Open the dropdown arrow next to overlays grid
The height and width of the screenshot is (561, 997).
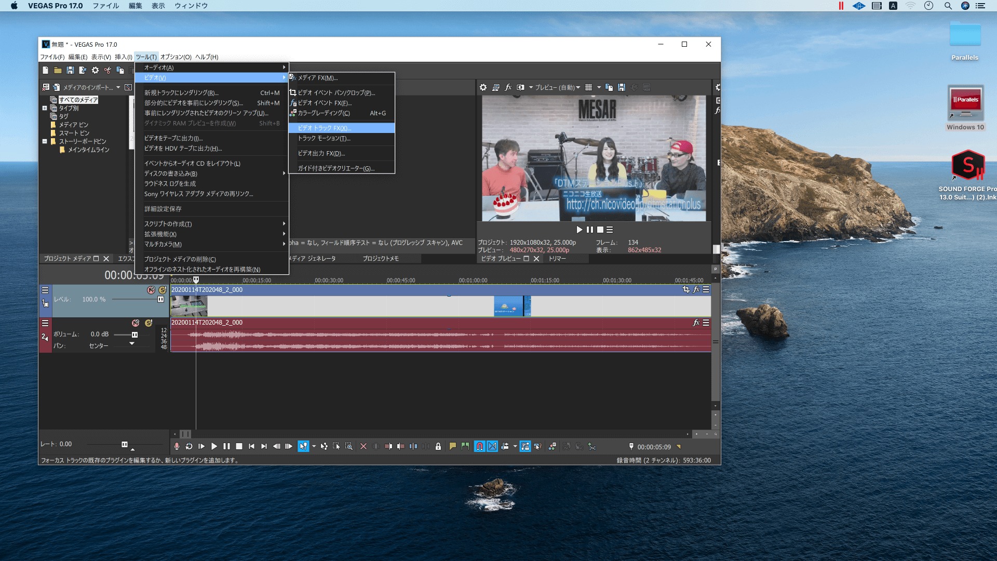pos(599,87)
